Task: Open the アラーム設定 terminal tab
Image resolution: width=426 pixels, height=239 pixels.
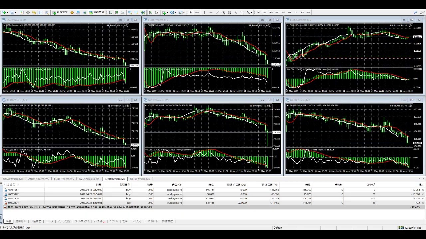Action: coord(64,221)
